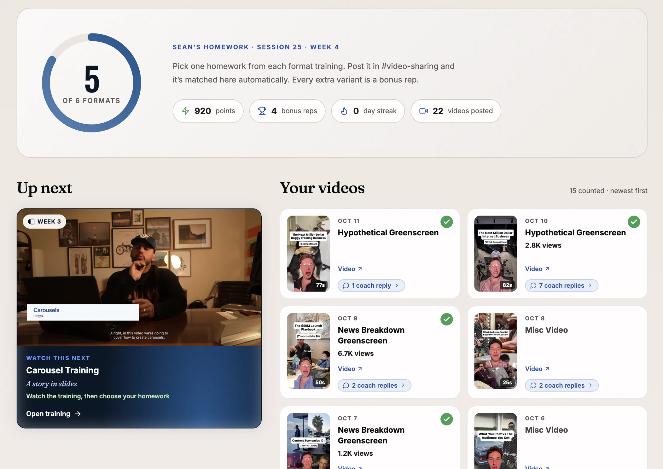Expand 2 coach replies on Oct 9 video
Screen dimensions: 663x469
click(374, 385)
